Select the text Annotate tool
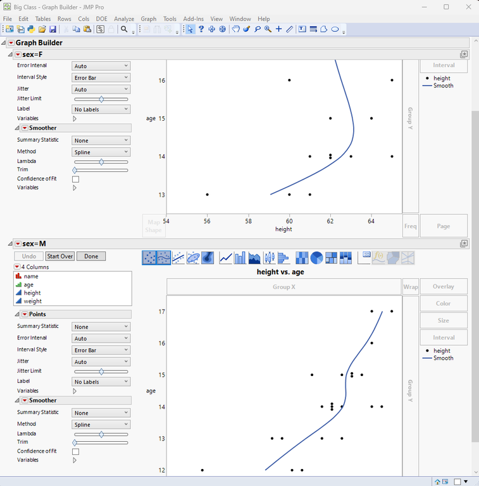 tap(302, 29)
